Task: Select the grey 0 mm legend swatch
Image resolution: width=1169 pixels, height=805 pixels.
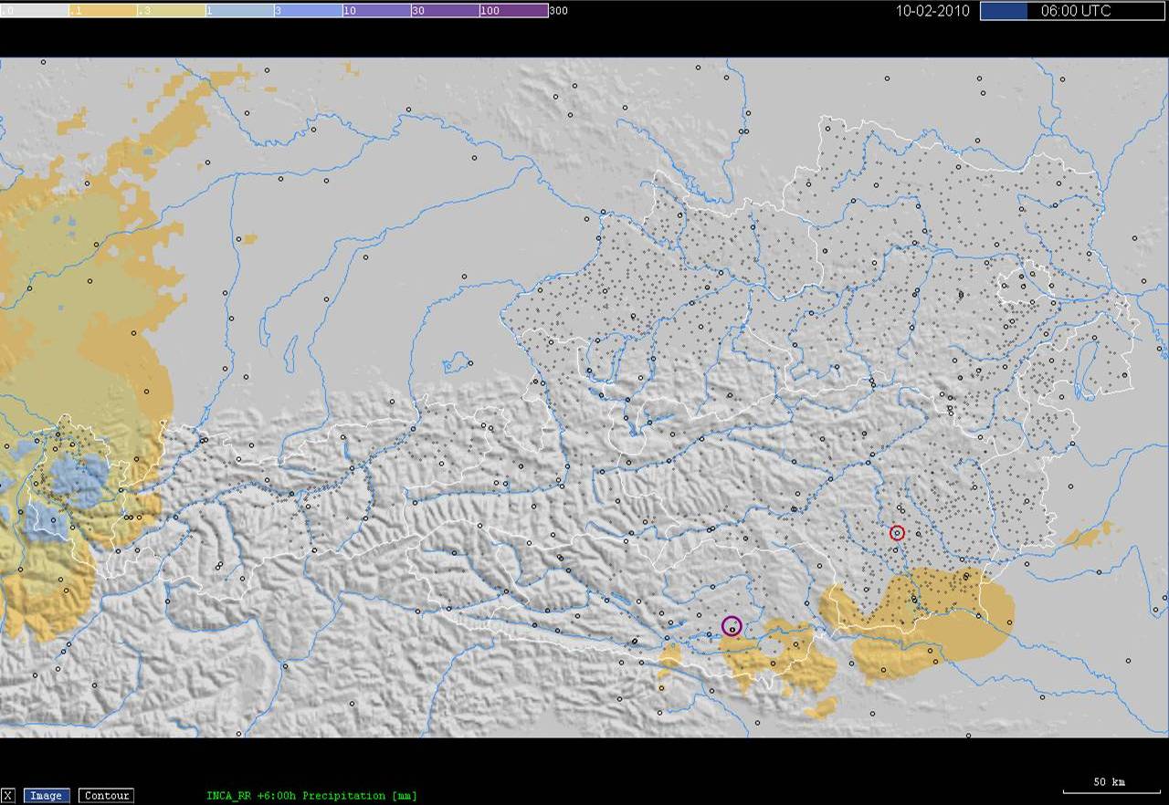Action: point(35,11)
